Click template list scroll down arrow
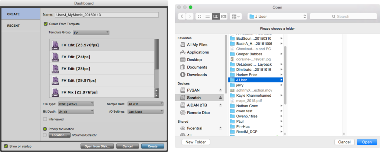The width and height of the screenshot is (380, 152). (x=157, y=95)
